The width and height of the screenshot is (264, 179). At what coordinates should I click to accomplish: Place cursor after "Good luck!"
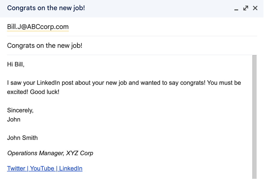59,92
